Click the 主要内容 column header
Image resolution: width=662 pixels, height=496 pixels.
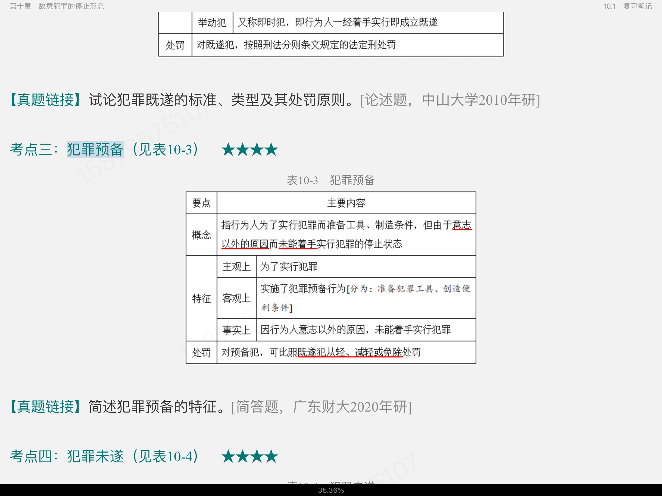click(x=346, y=203)
